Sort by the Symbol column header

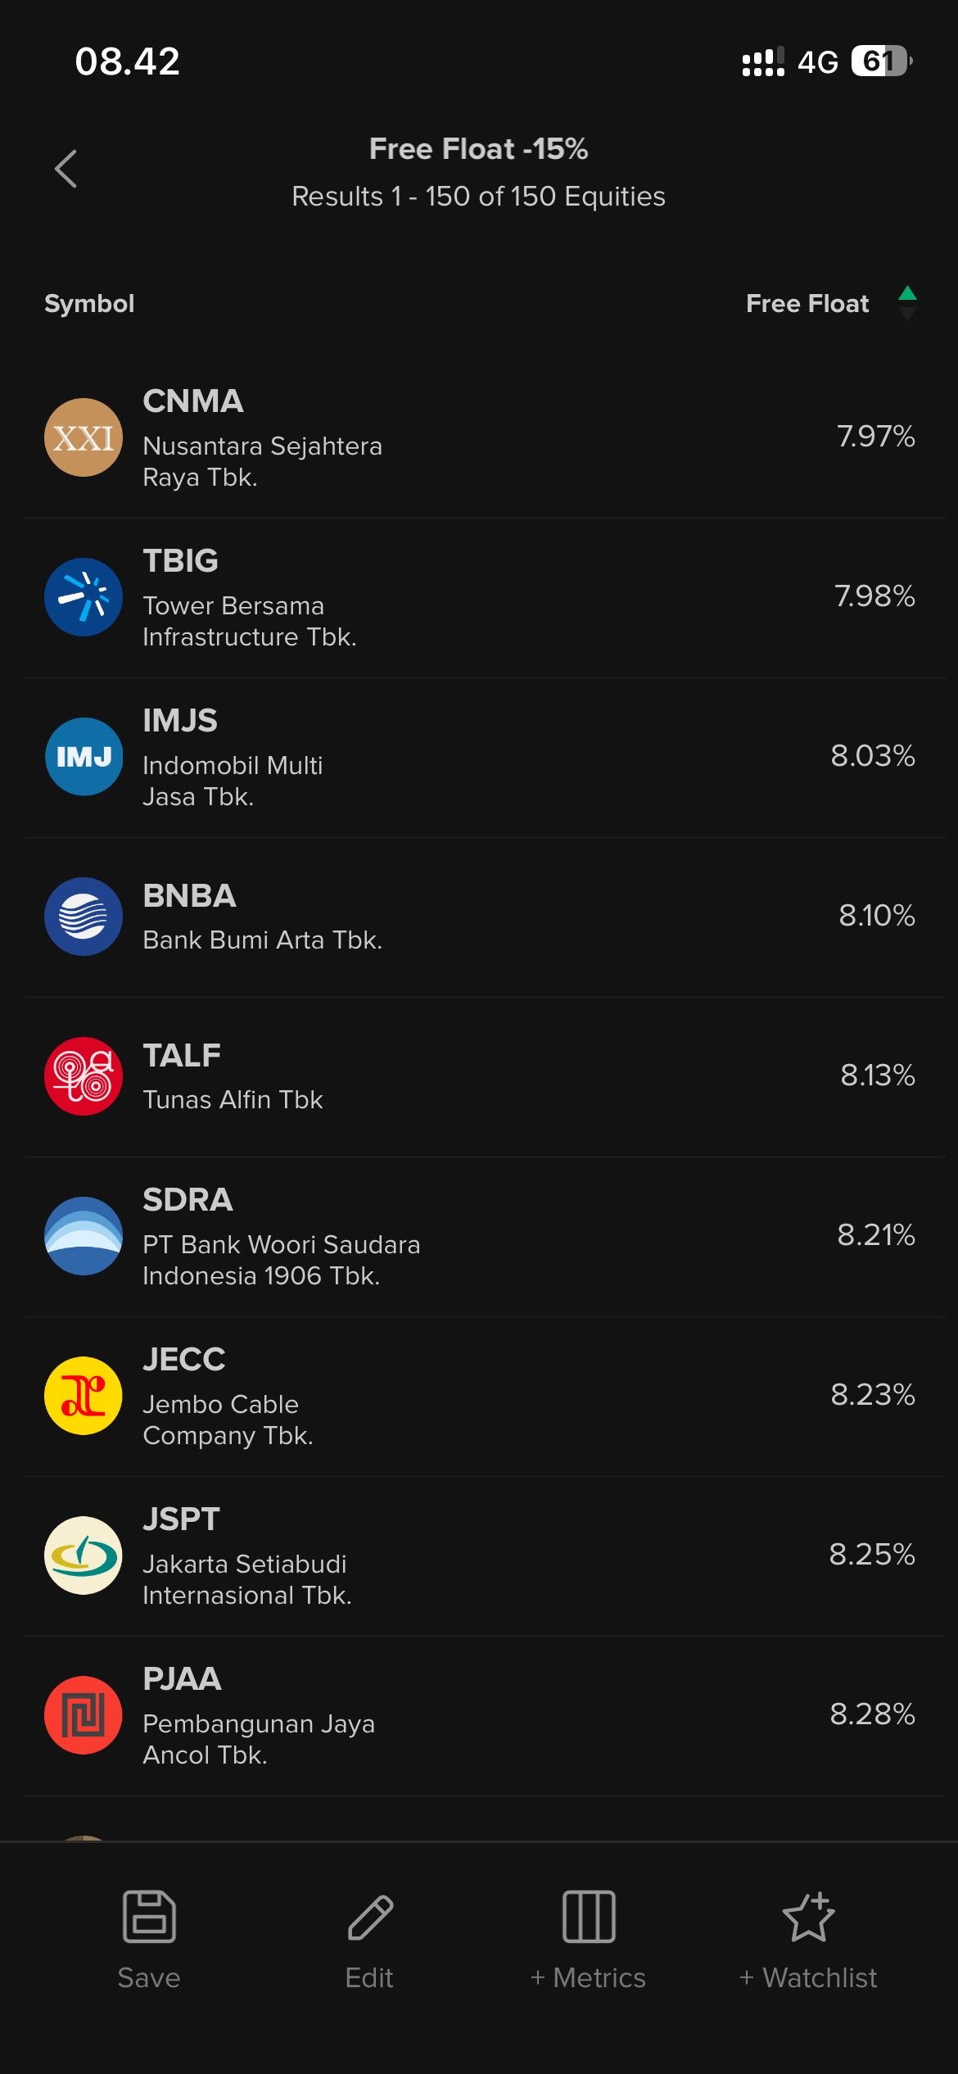89,304
